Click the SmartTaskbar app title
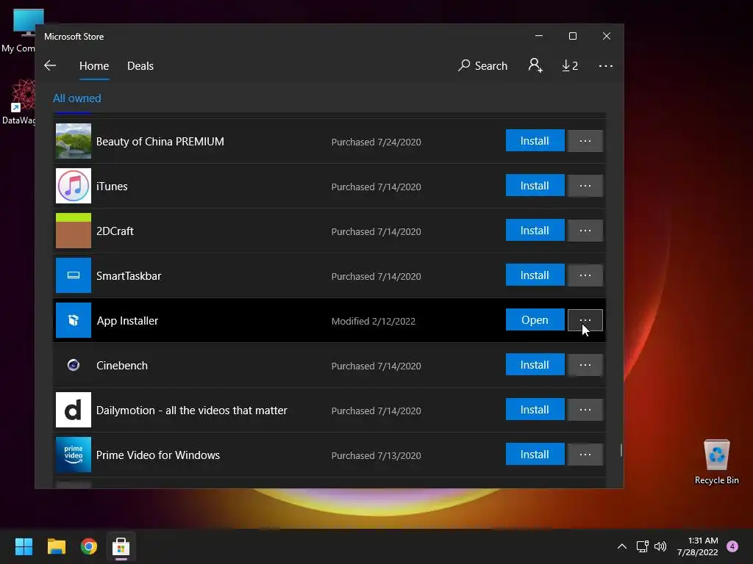This screenshot has width=753, height=564. (129, 276)
